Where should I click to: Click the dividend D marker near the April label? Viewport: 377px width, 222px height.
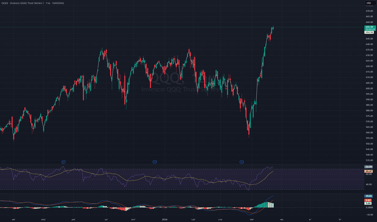coord(241,162)
